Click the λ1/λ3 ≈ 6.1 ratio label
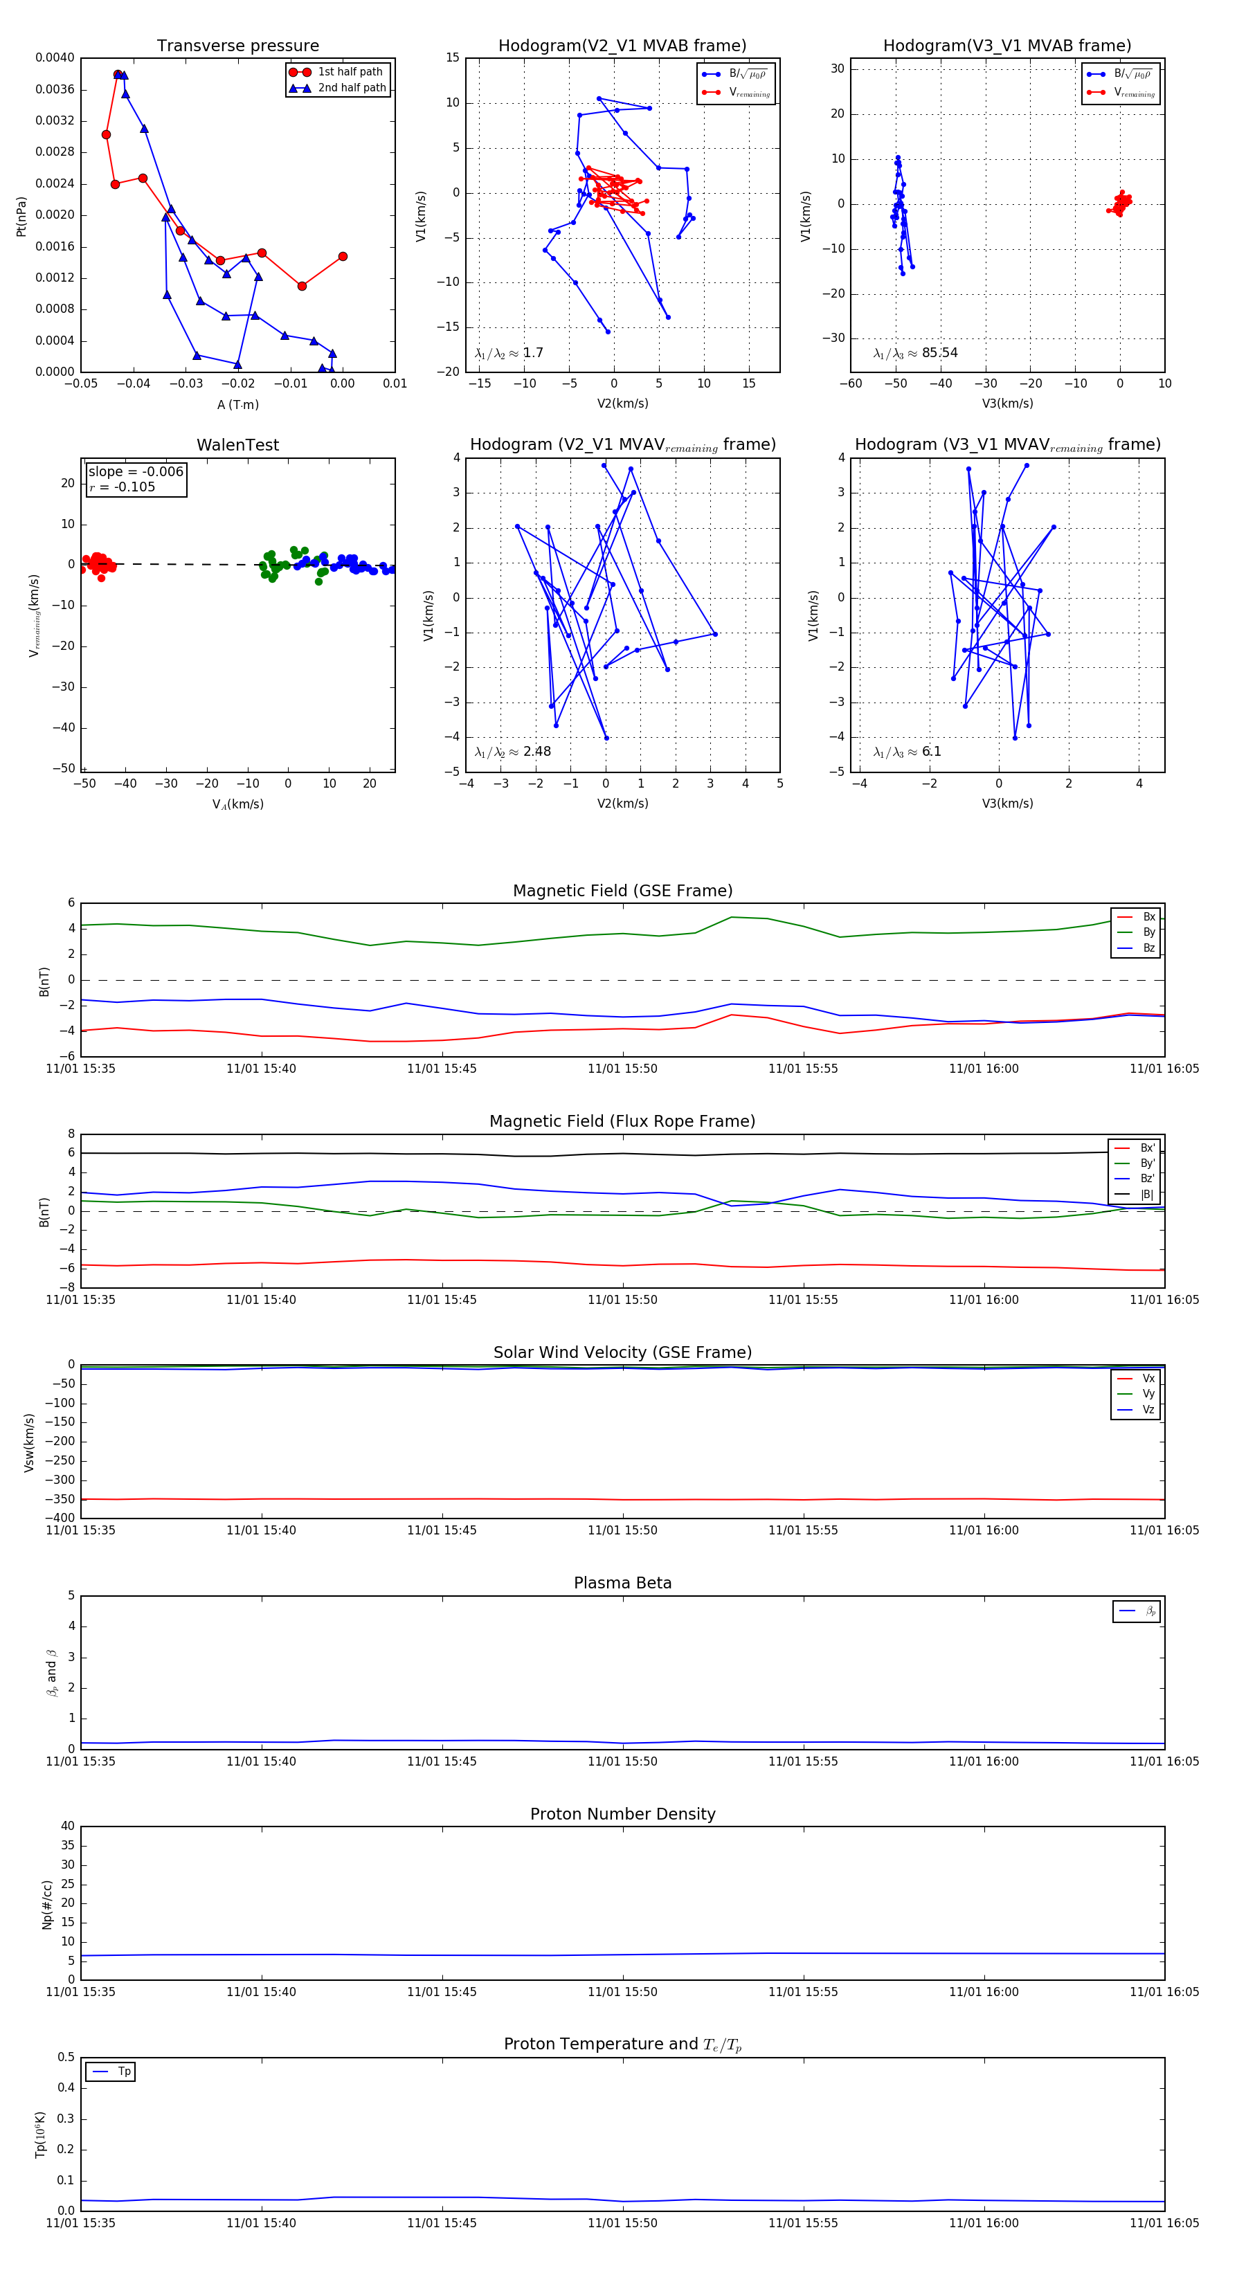1246x2284 pixels. [x=908, y=752]
